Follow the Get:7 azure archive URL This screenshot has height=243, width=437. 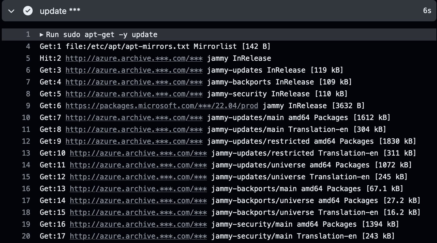pos(134,118)
